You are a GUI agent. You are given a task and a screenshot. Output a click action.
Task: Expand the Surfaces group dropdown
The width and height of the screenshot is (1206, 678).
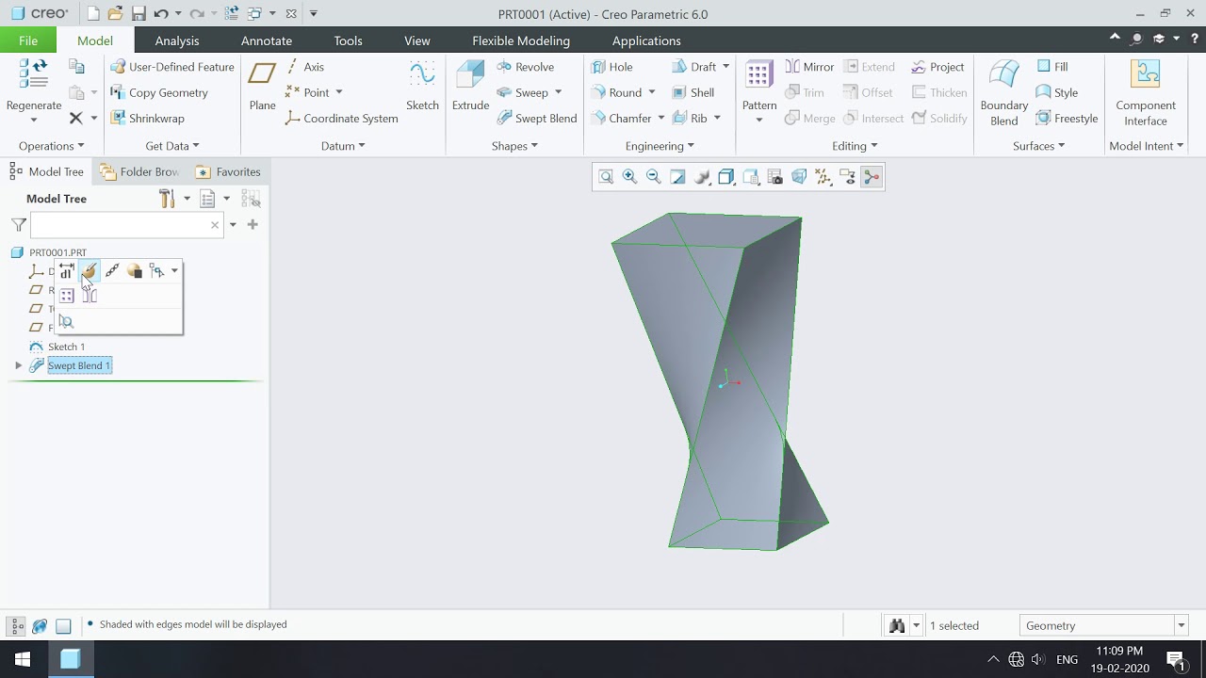click(1038, 146)
